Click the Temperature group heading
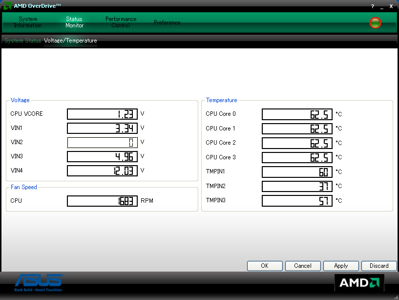Viewport: 399px width, 300px height. tap(221, 100)
